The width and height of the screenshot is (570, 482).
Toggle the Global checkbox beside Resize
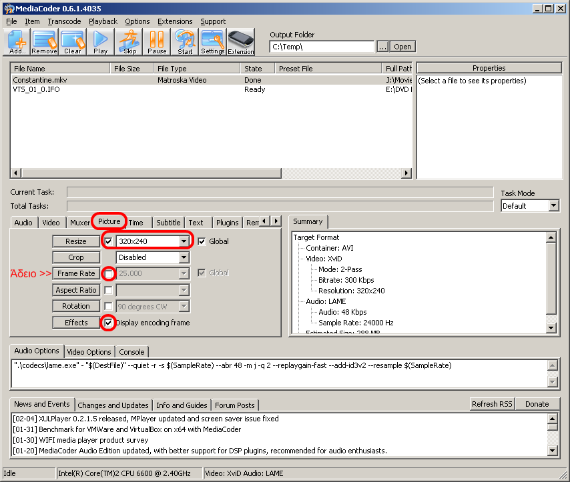[x=202, y=241]
